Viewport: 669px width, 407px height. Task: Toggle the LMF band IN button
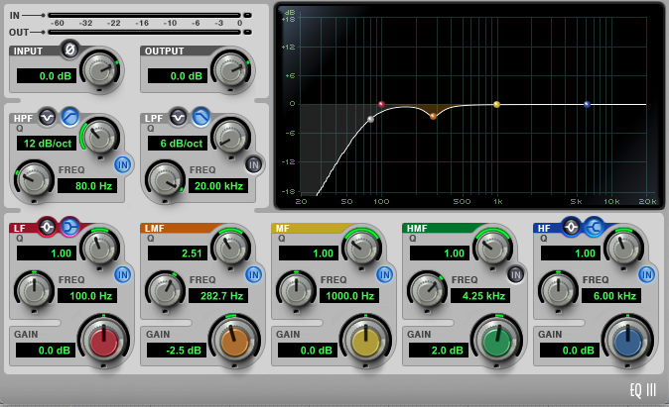254,274
